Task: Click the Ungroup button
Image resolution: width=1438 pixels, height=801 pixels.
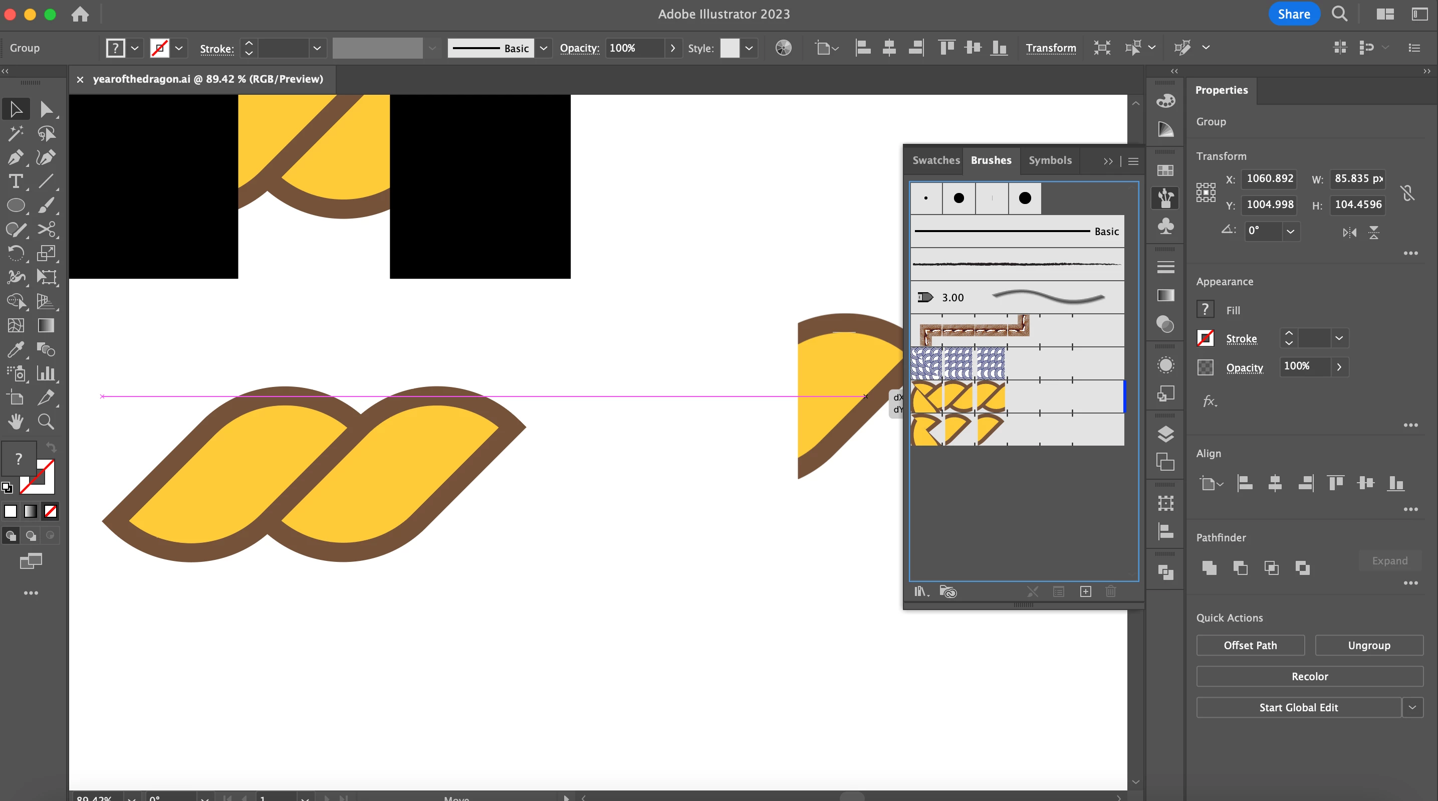Action: [1369, 645]
